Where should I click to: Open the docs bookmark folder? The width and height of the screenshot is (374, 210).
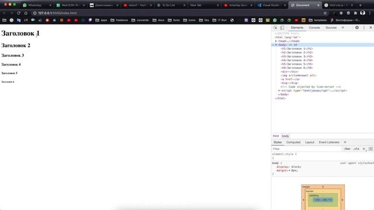(x=158, y=20)
